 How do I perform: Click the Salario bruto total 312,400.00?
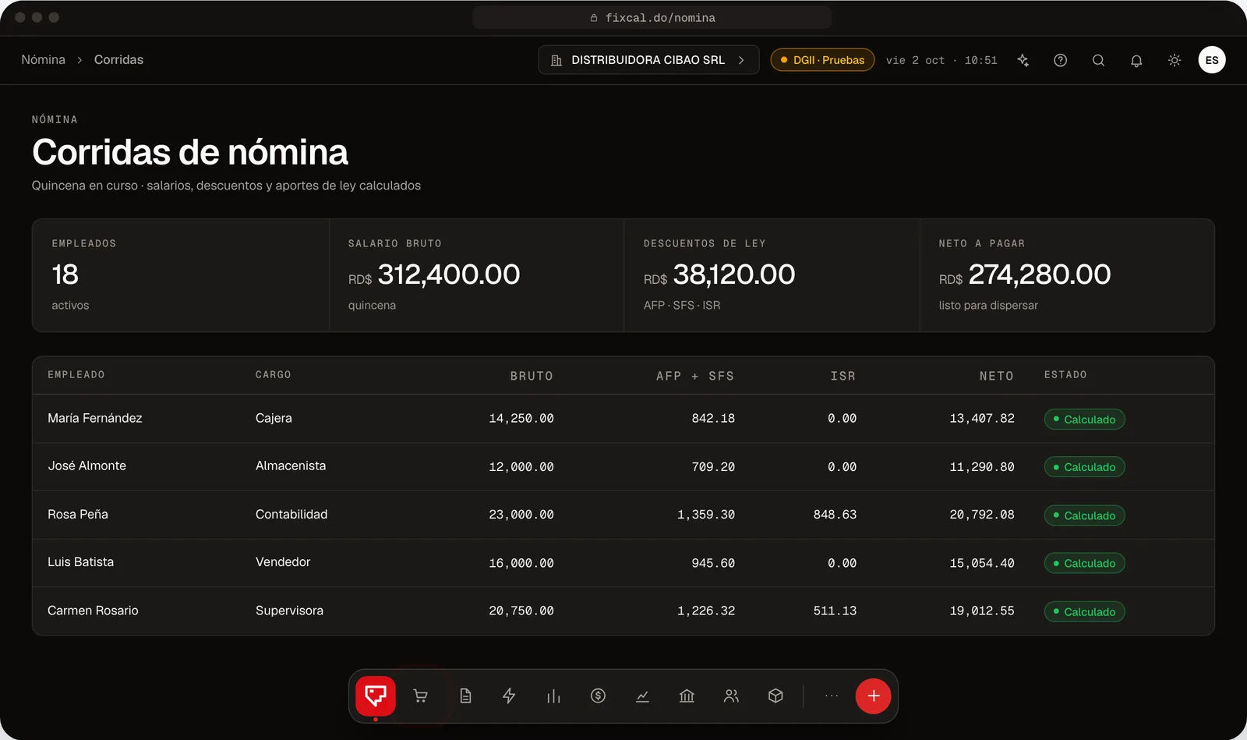coord(449,274)
